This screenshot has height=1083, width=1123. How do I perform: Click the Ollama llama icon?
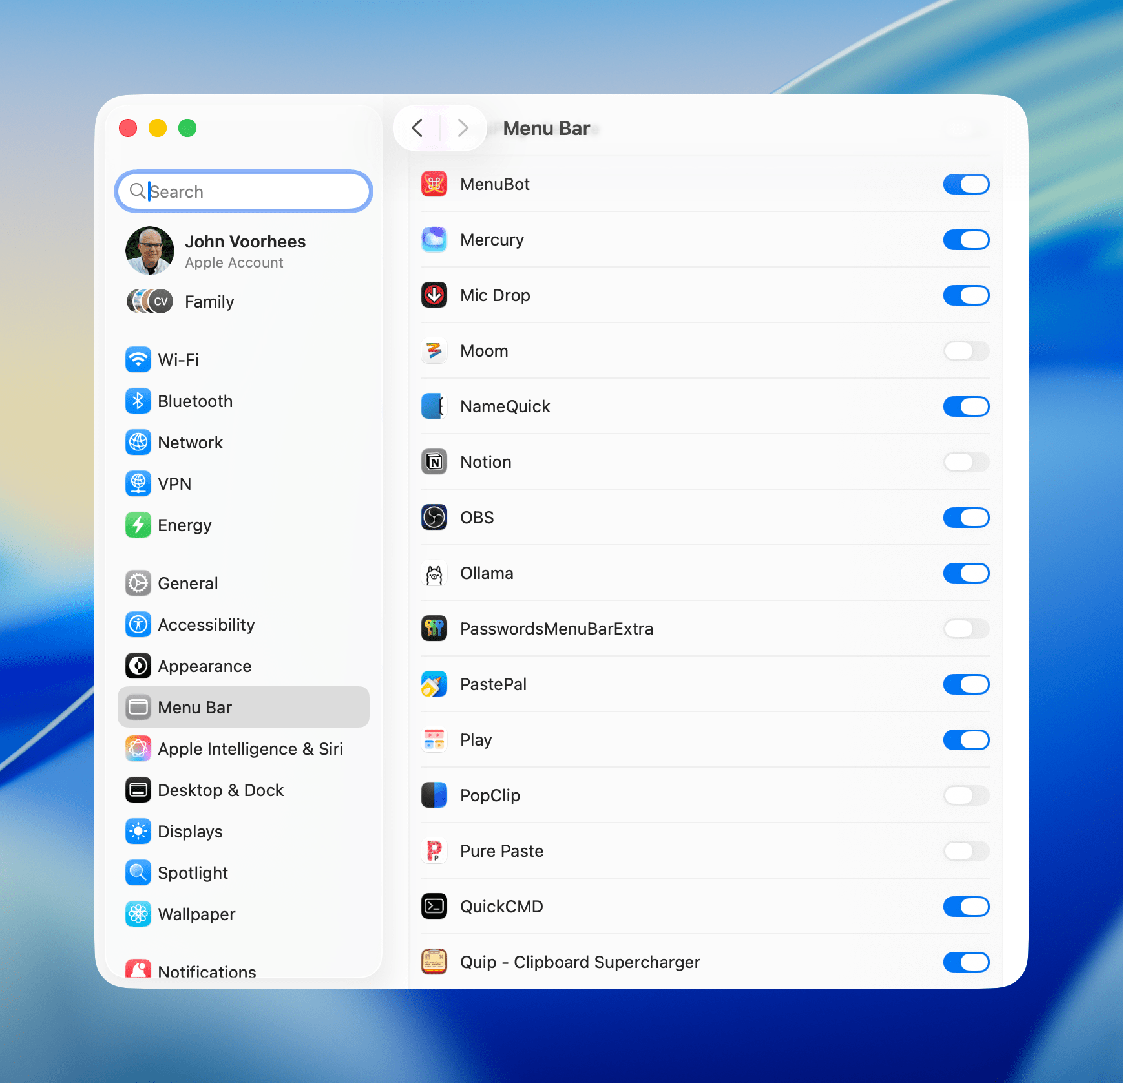[x=434, y=573]
